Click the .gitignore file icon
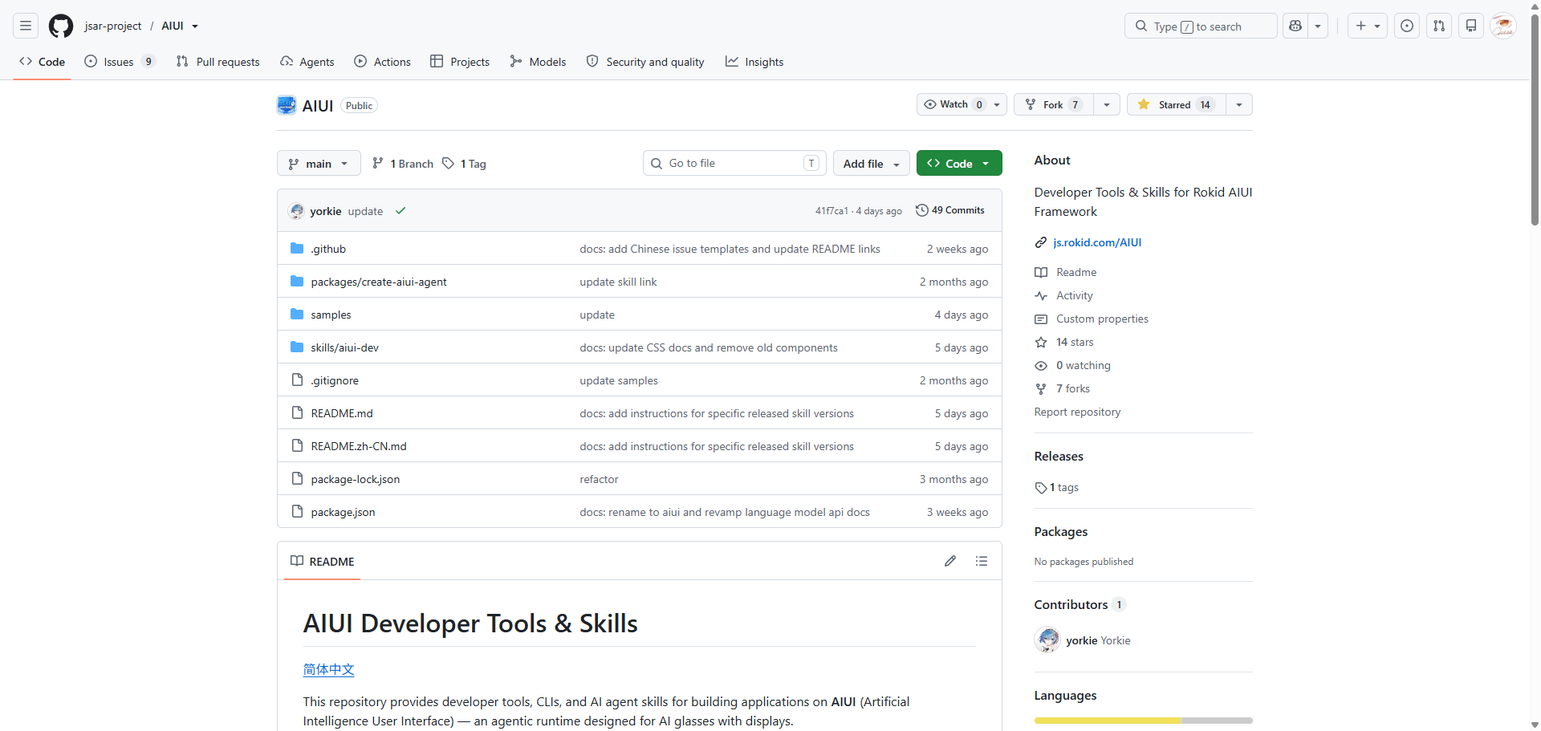Image resolution: width=1541 pixels, height=731 pixels. 297,380
